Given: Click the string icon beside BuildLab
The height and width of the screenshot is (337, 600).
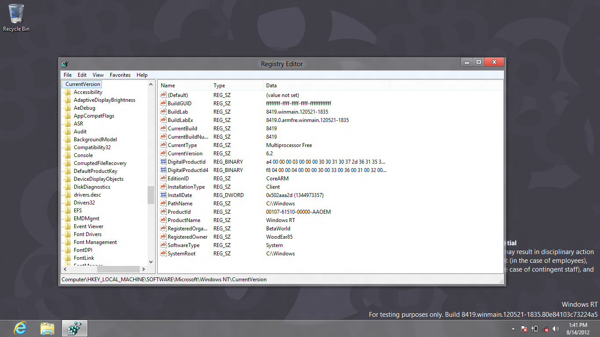Looking at the screenshot, I should point(163,111).
